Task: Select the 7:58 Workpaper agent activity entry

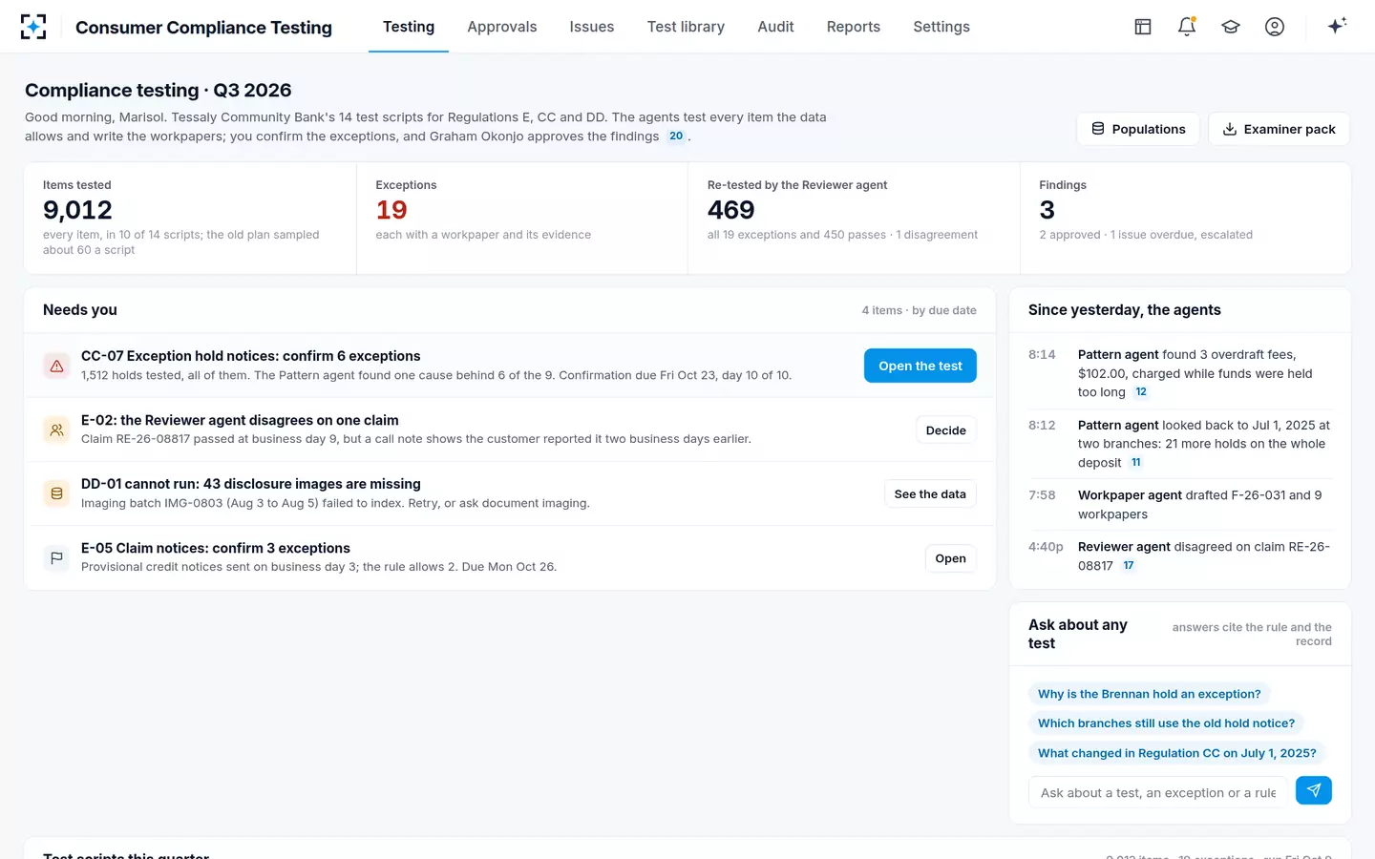Action: (x=1179, y=505)
